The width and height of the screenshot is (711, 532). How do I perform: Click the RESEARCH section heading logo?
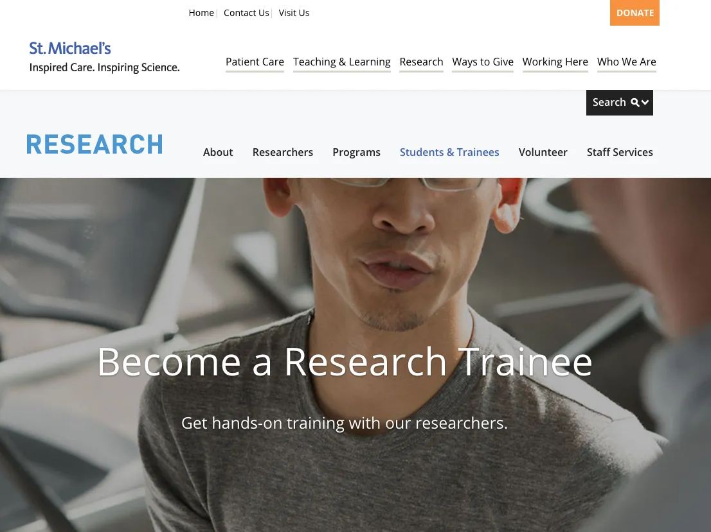[x=94, y=144]
